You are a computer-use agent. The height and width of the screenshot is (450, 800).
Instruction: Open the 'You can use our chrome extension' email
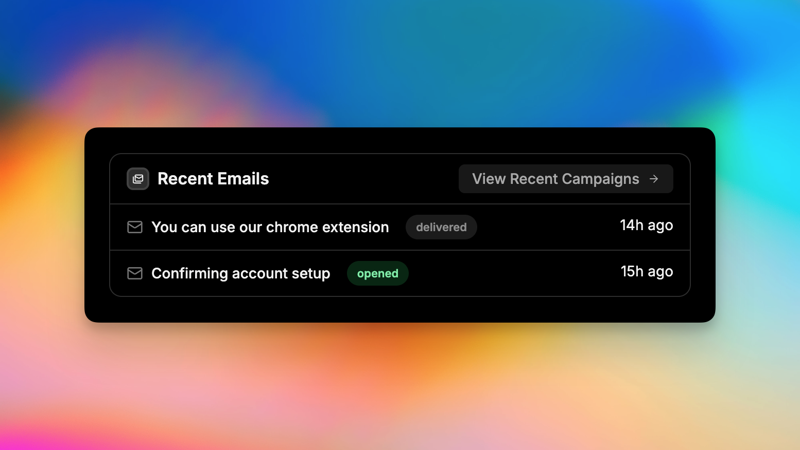pos(270,227)
